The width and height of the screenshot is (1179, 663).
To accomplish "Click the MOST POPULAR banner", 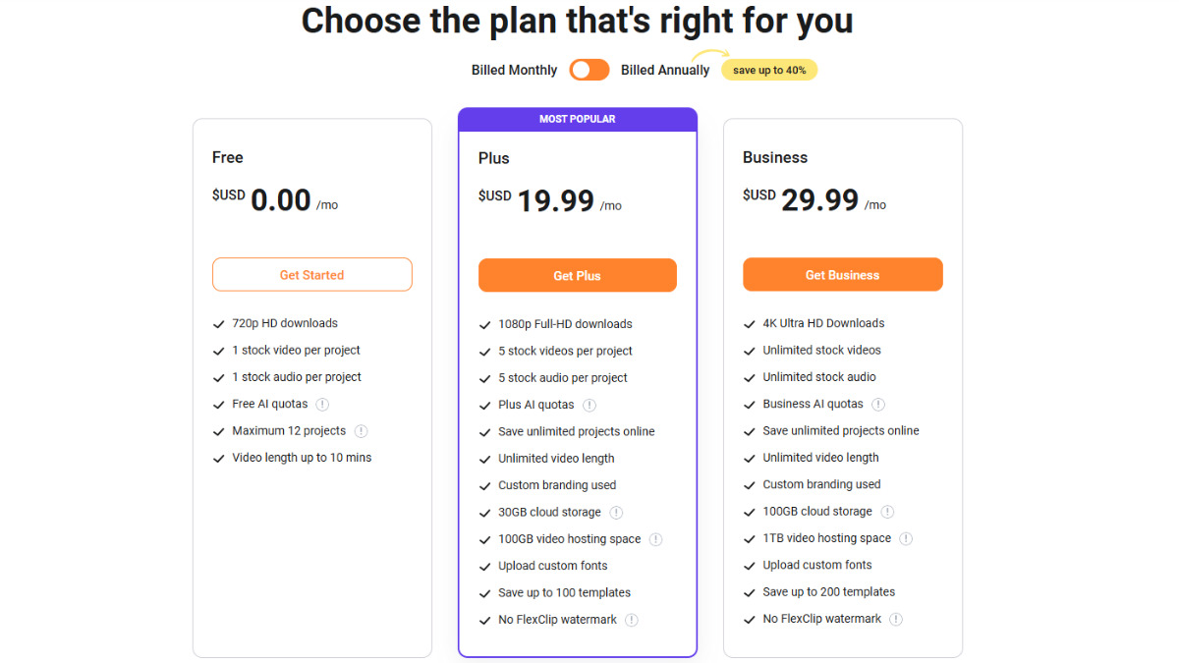I will point(578,119).
